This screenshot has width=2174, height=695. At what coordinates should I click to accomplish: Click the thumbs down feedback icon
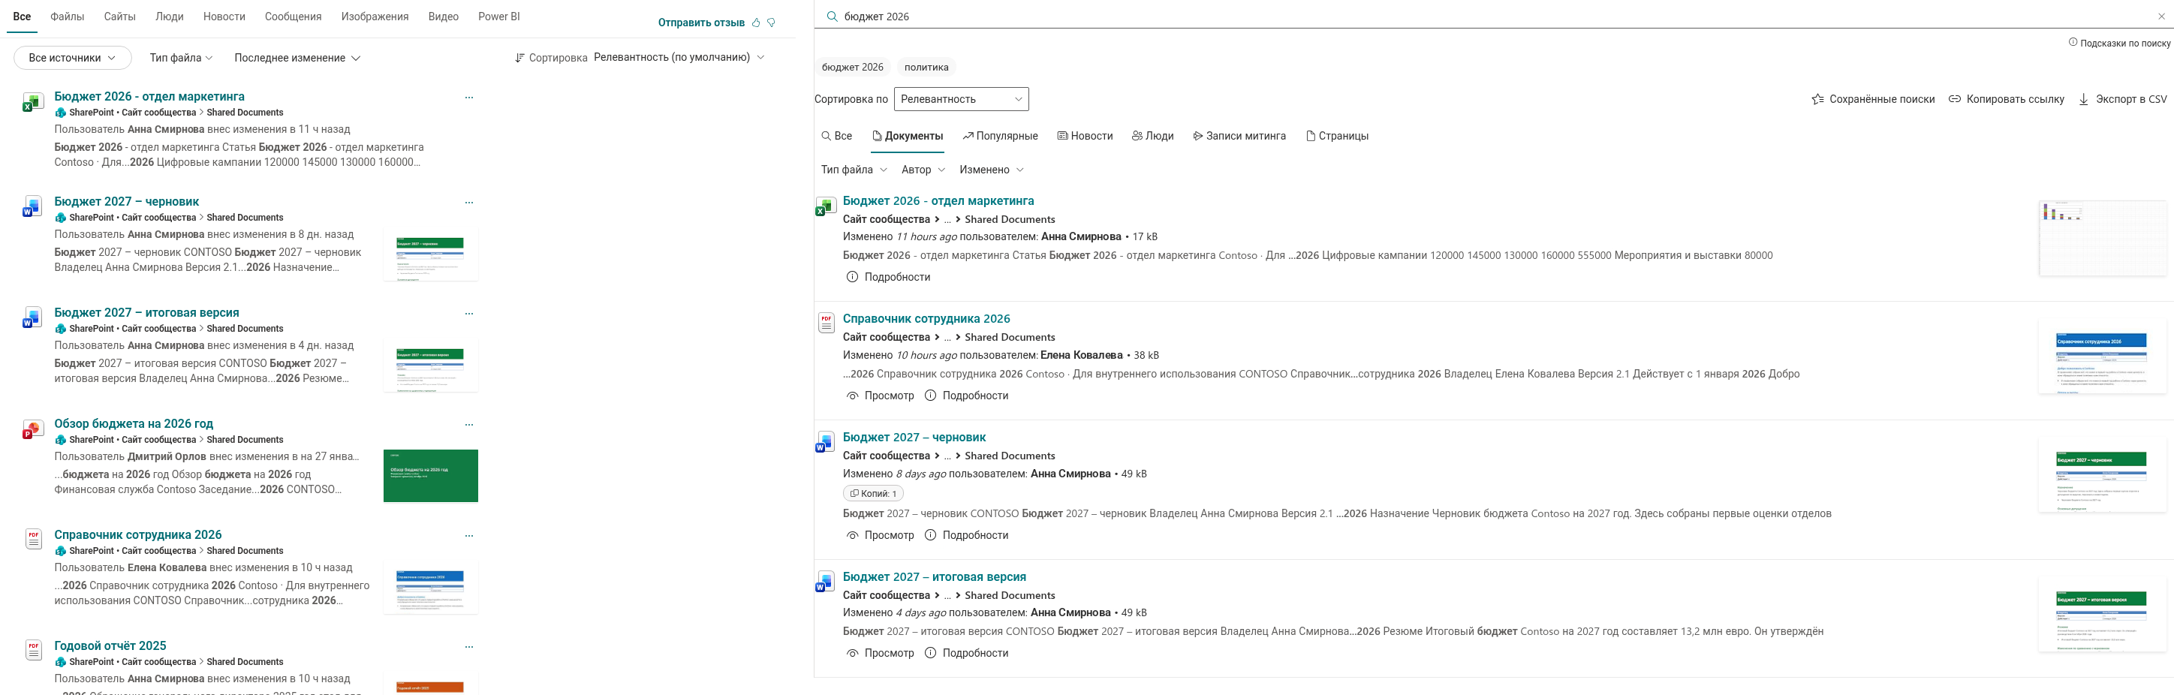pos(772,23)
